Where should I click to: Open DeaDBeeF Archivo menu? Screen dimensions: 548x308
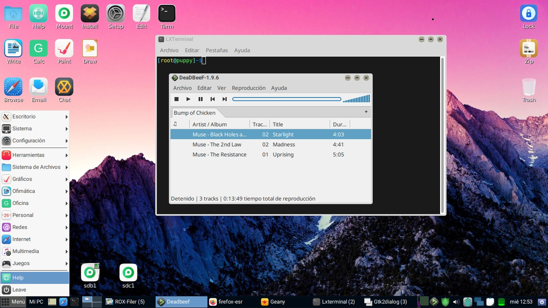tap(182, 88)
